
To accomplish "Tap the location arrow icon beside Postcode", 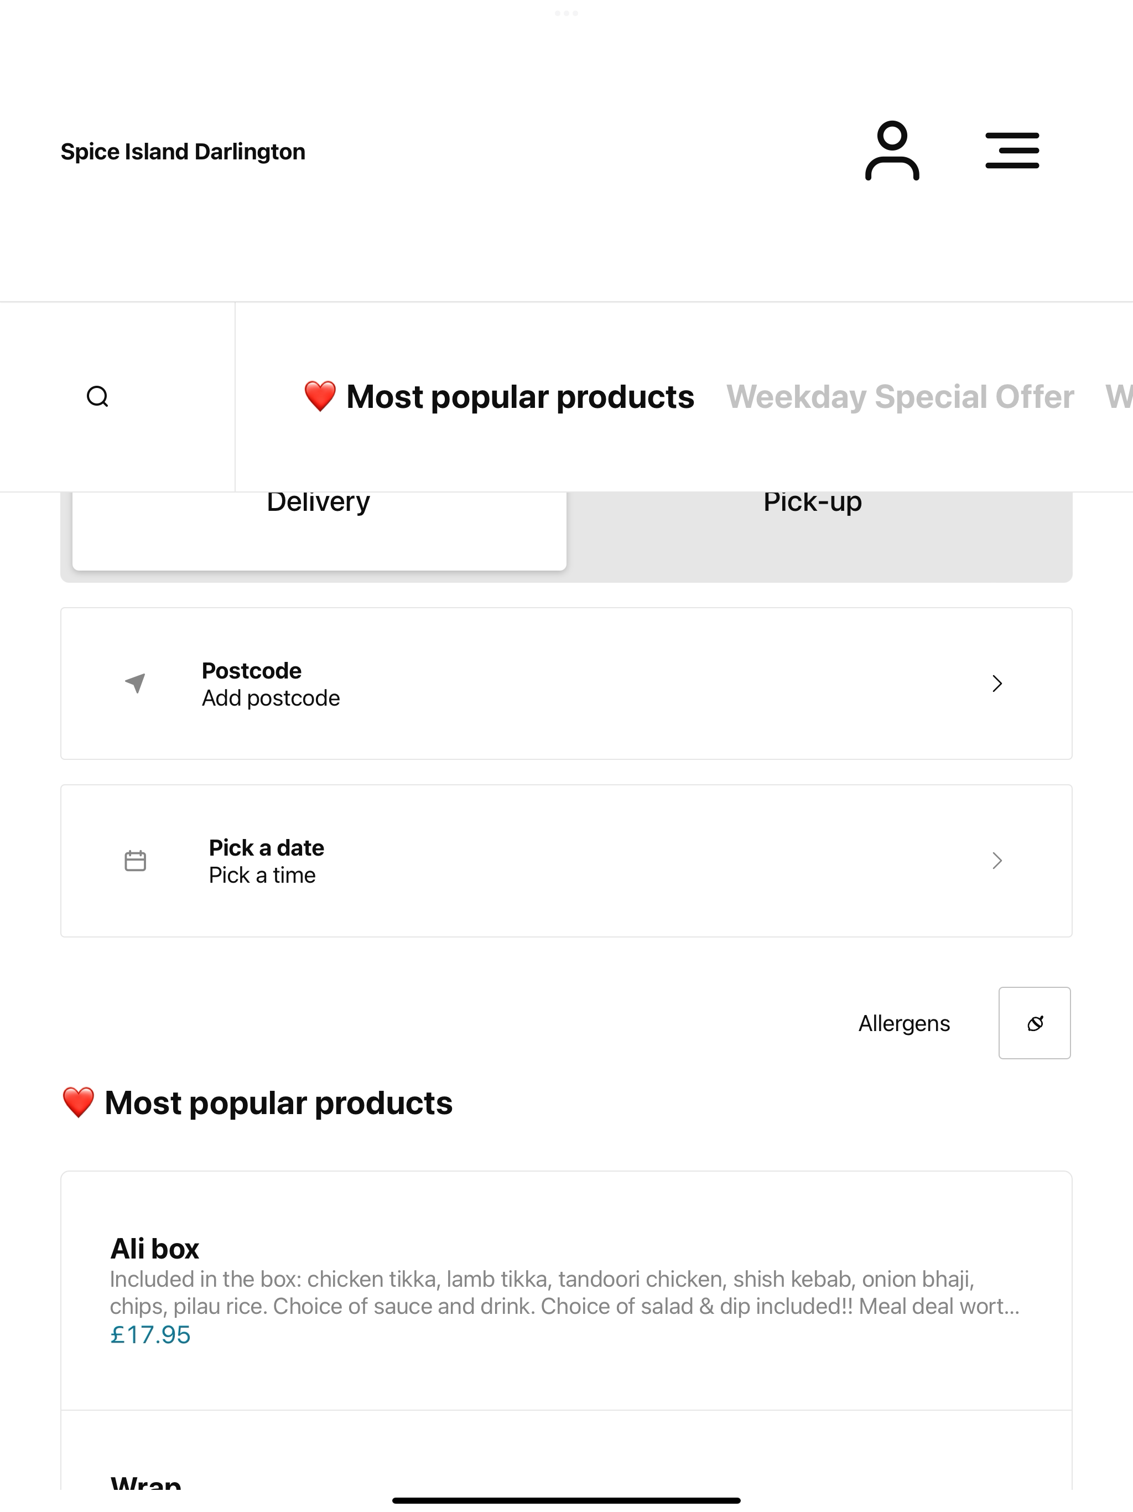I will pos(136,683).
